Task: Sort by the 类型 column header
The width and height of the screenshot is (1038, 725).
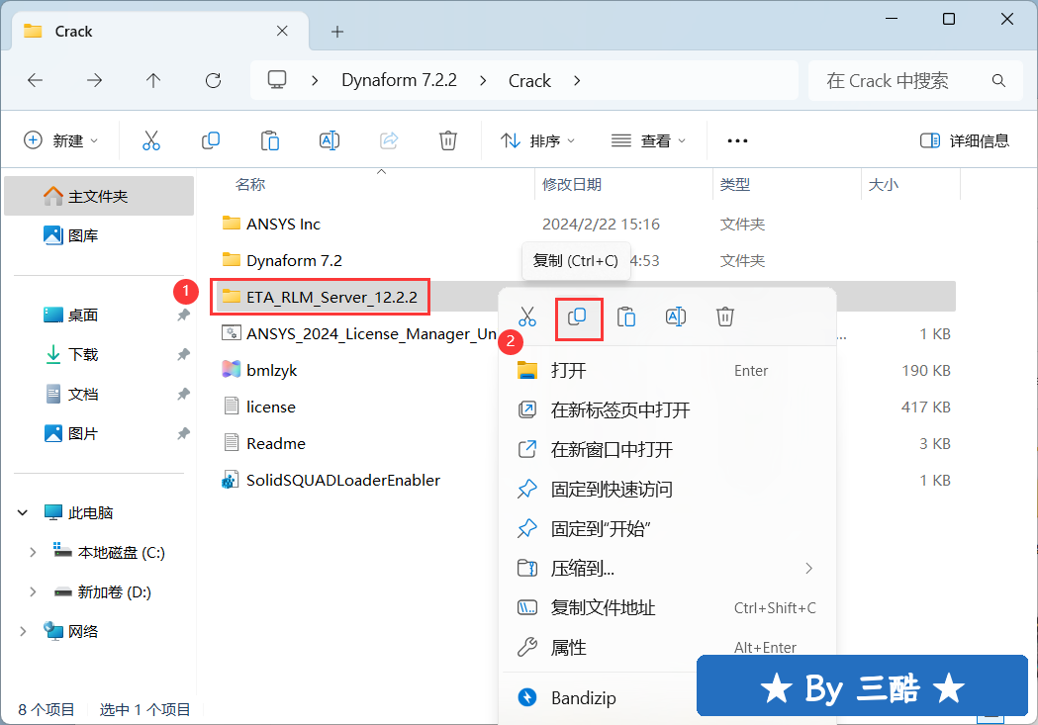Action: [735, 185]
